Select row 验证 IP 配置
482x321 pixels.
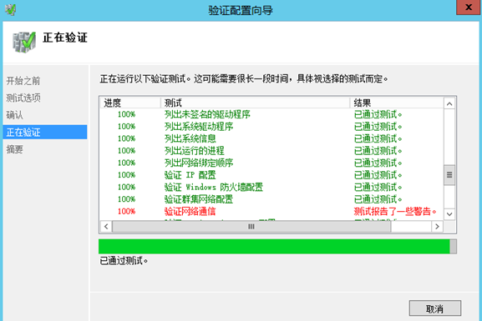271,175
